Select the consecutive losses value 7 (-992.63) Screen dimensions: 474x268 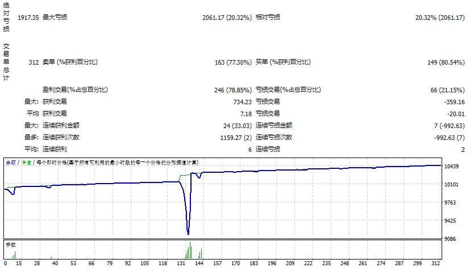[450, 126]
